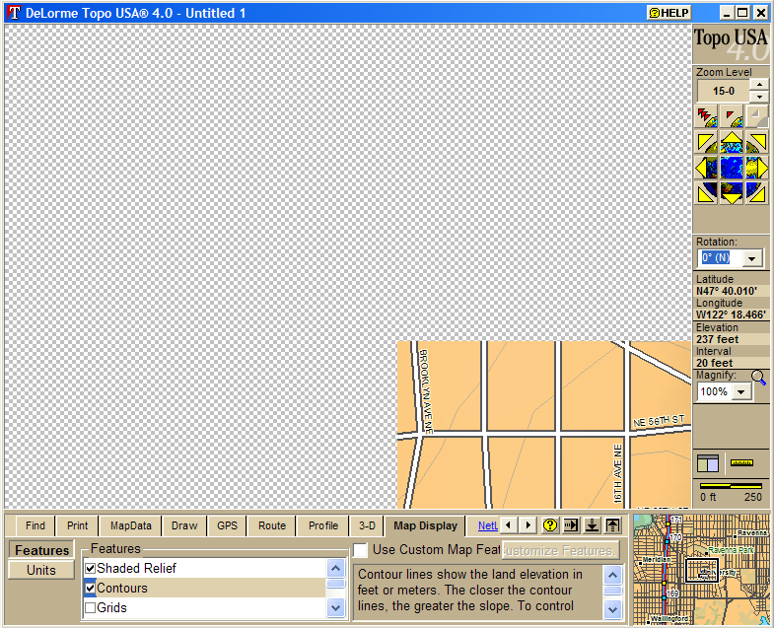Decrease zoom level with down stepper

click(759, 97)
